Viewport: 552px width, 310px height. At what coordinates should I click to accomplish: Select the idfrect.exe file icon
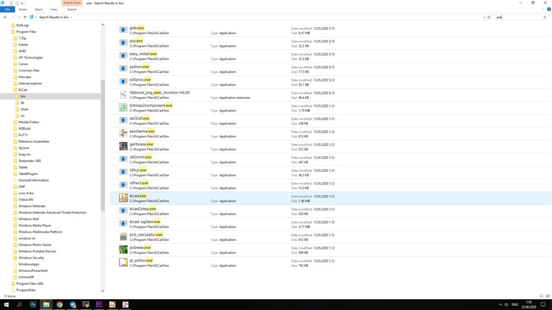pyautogui.click(x=123, y=185)
